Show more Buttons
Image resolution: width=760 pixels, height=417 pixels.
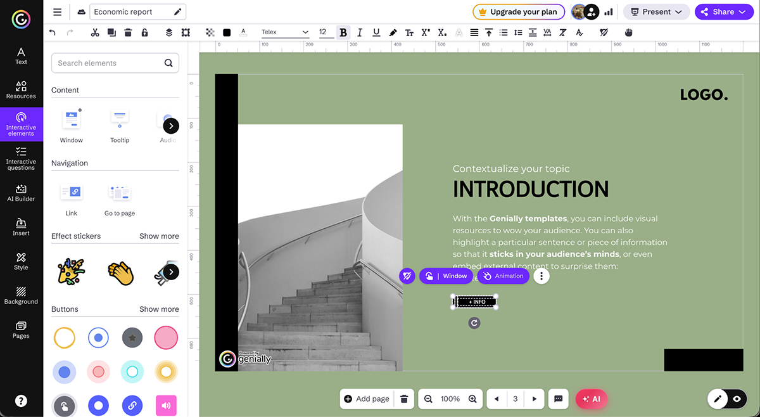click(x=159, y=309)
